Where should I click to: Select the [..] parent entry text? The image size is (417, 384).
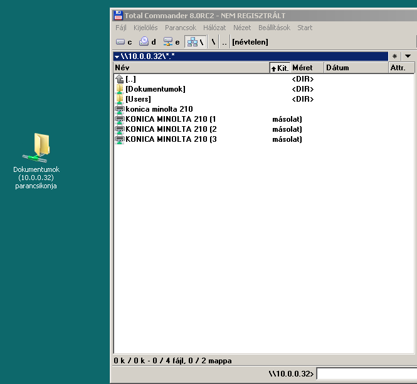130,79
